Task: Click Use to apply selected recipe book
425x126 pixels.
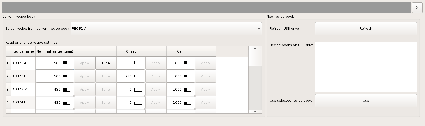Action: 366,101
